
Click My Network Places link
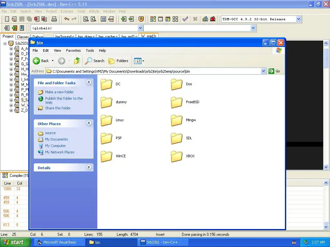[60, 152]
